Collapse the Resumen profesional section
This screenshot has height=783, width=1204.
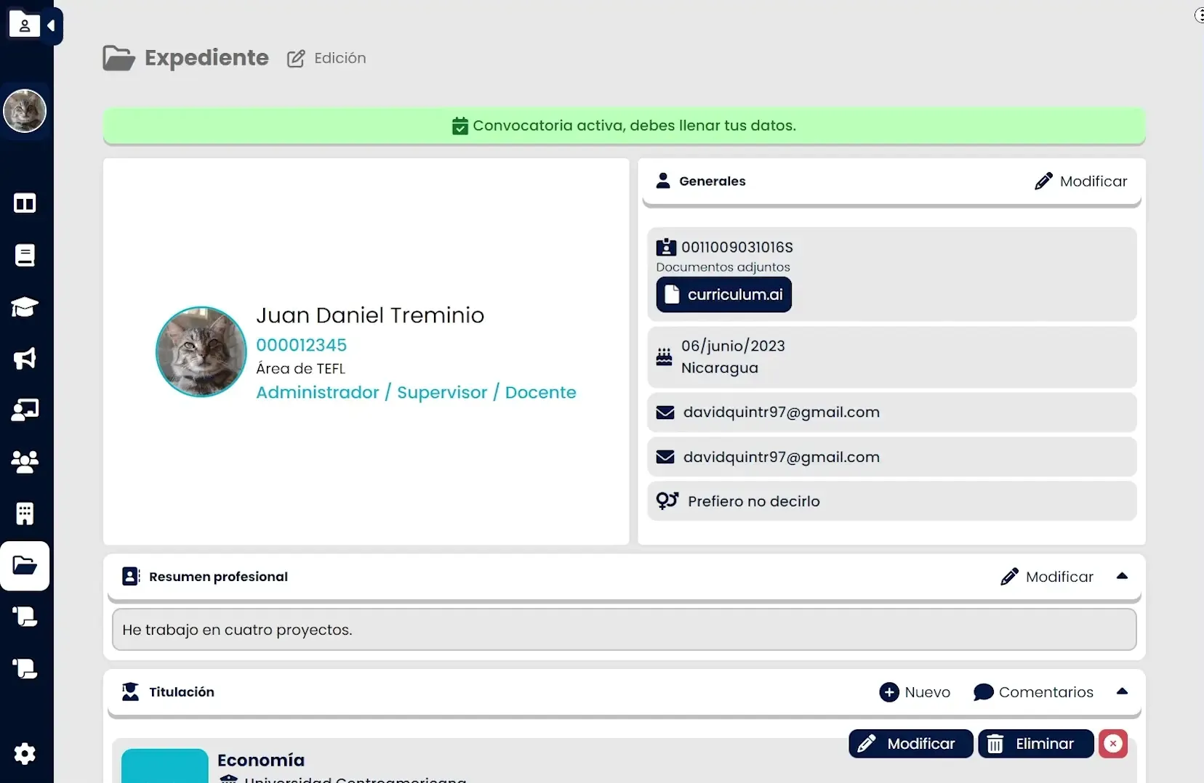[x=1122, y=576]
